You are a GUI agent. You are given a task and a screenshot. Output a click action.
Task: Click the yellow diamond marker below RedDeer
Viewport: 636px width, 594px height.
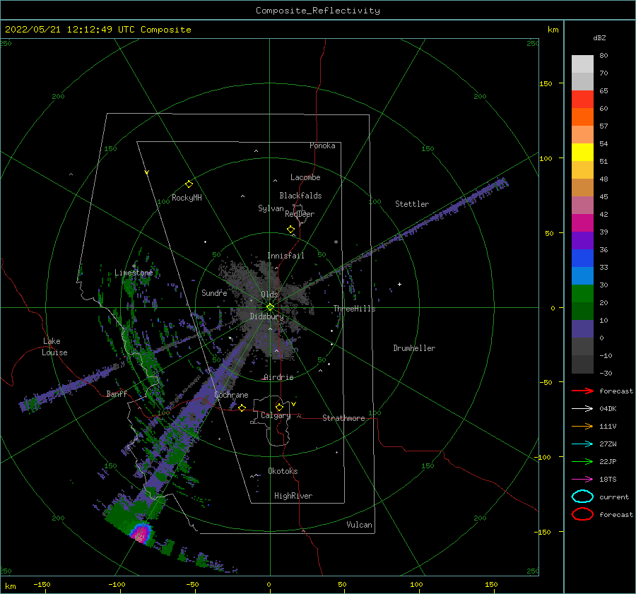[291, 230]
